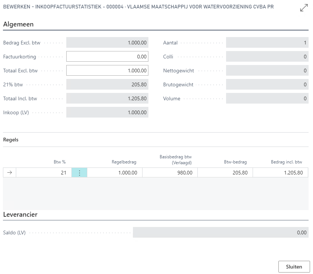
Task: Click the 21% btw amount field
Action: click(107, 84)
